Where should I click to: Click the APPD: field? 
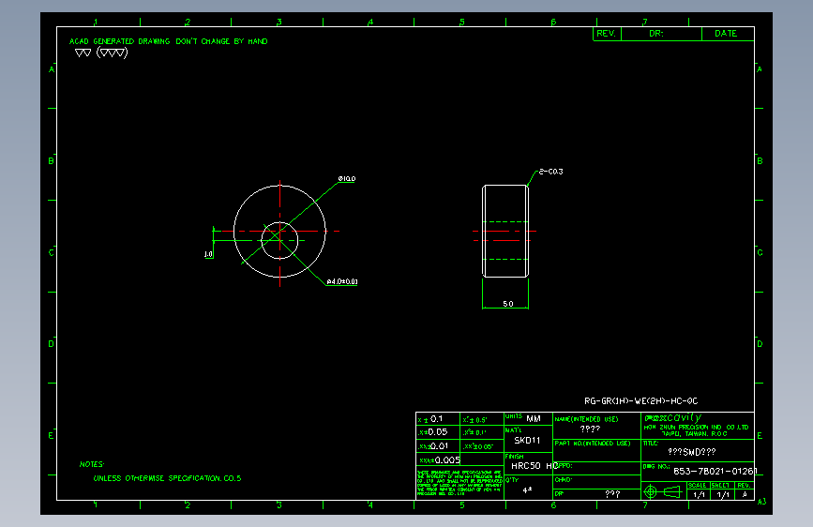596,468
